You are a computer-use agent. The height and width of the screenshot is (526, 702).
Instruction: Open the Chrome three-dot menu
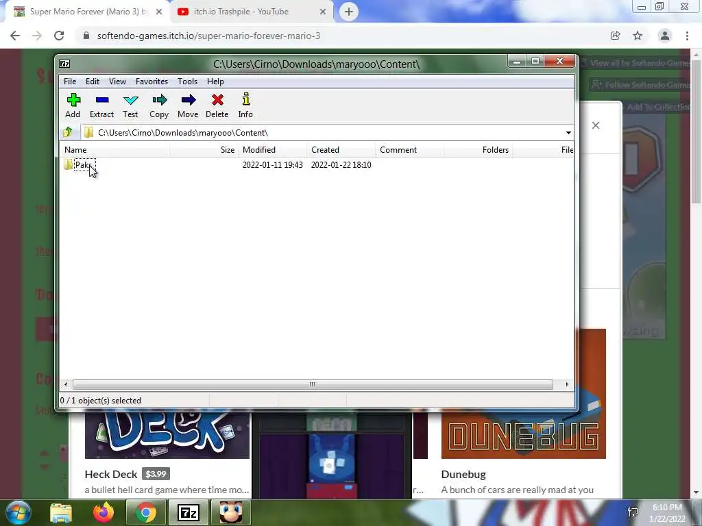tap(687, 36)
